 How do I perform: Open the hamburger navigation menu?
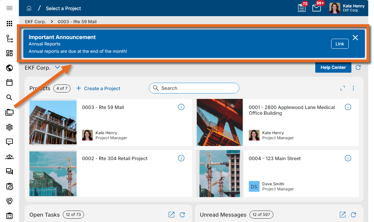(x=9, y=8)
